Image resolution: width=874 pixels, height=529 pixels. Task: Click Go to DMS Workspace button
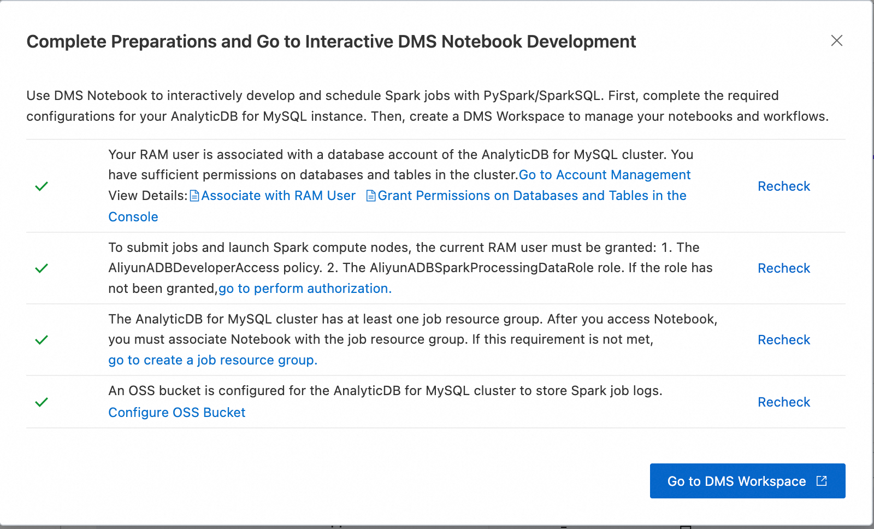coord(747,481)
